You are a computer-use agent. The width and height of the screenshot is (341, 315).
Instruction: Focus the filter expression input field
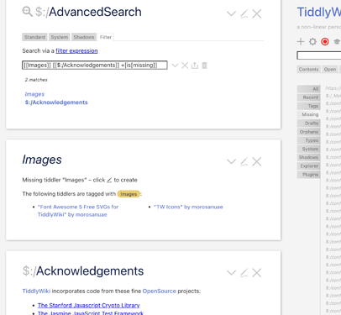(x=95, y=66)
